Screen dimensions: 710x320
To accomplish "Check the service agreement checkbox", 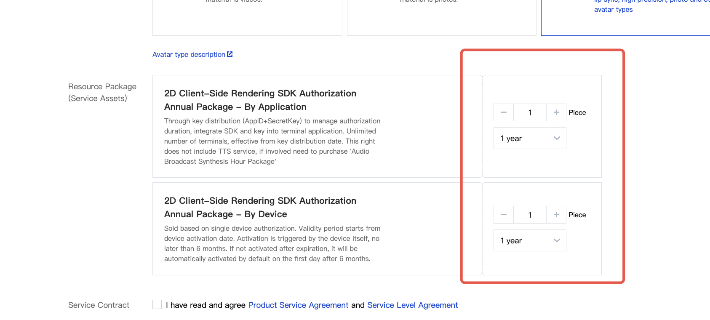I will (x=157, y=304).
